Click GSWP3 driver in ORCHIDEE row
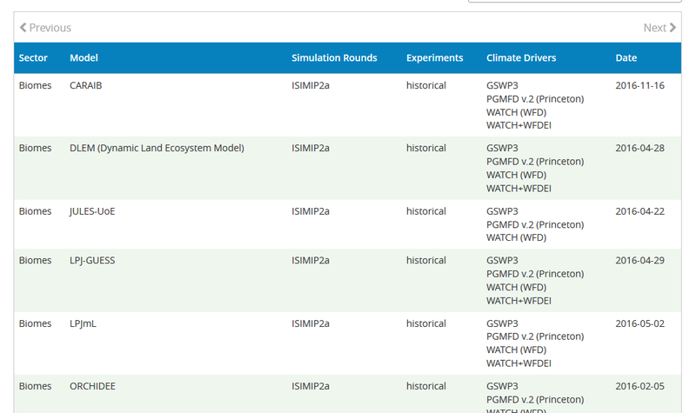This screenshot has height=413, width=696. 503,386
